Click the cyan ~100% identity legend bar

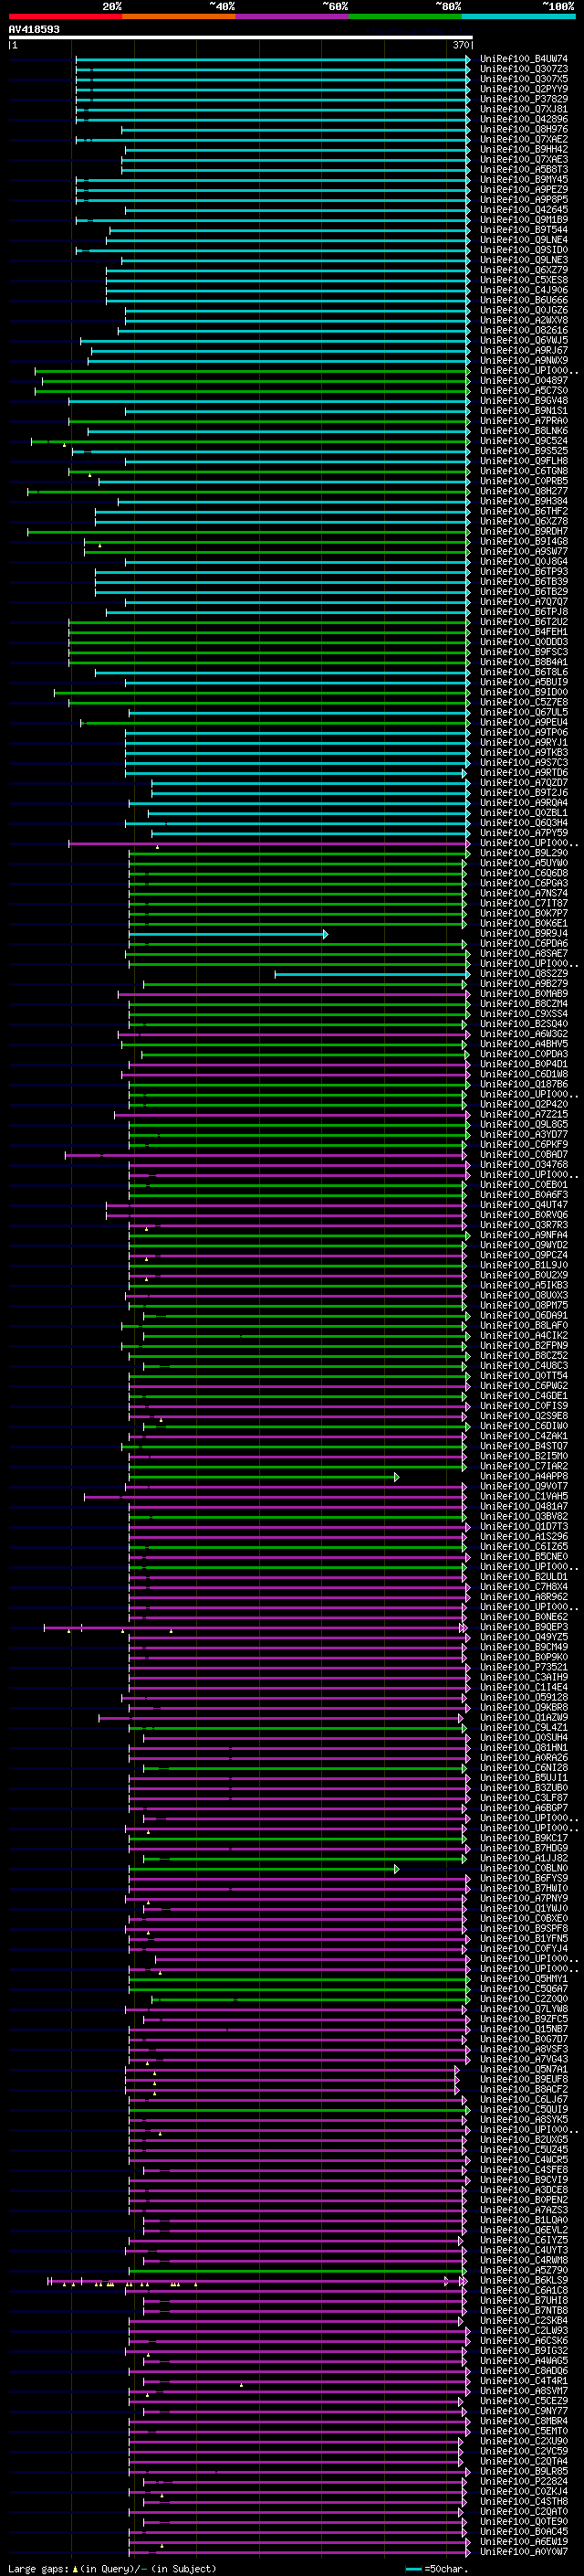pos(518,16)
